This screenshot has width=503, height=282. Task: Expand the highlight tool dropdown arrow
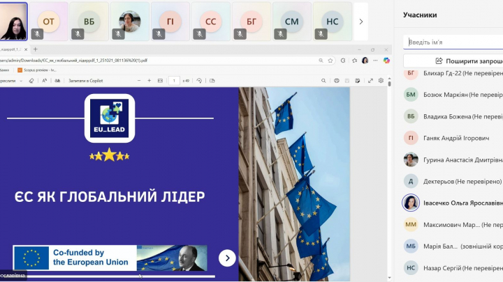point(21,81)
